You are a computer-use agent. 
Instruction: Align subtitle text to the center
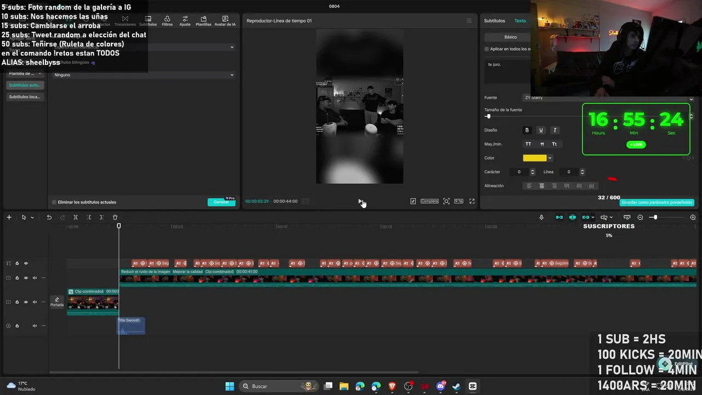pos(542,186)
